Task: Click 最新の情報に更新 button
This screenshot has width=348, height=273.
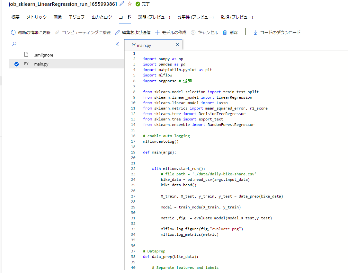Action: pos(31,32)
